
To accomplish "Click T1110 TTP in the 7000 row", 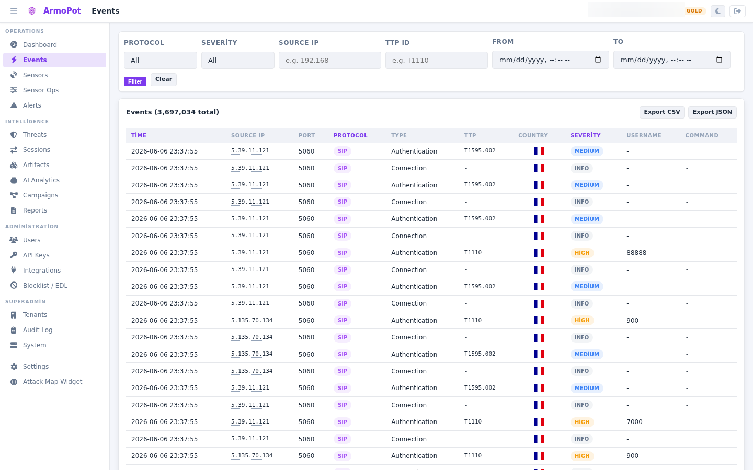I will click(473, 422).
